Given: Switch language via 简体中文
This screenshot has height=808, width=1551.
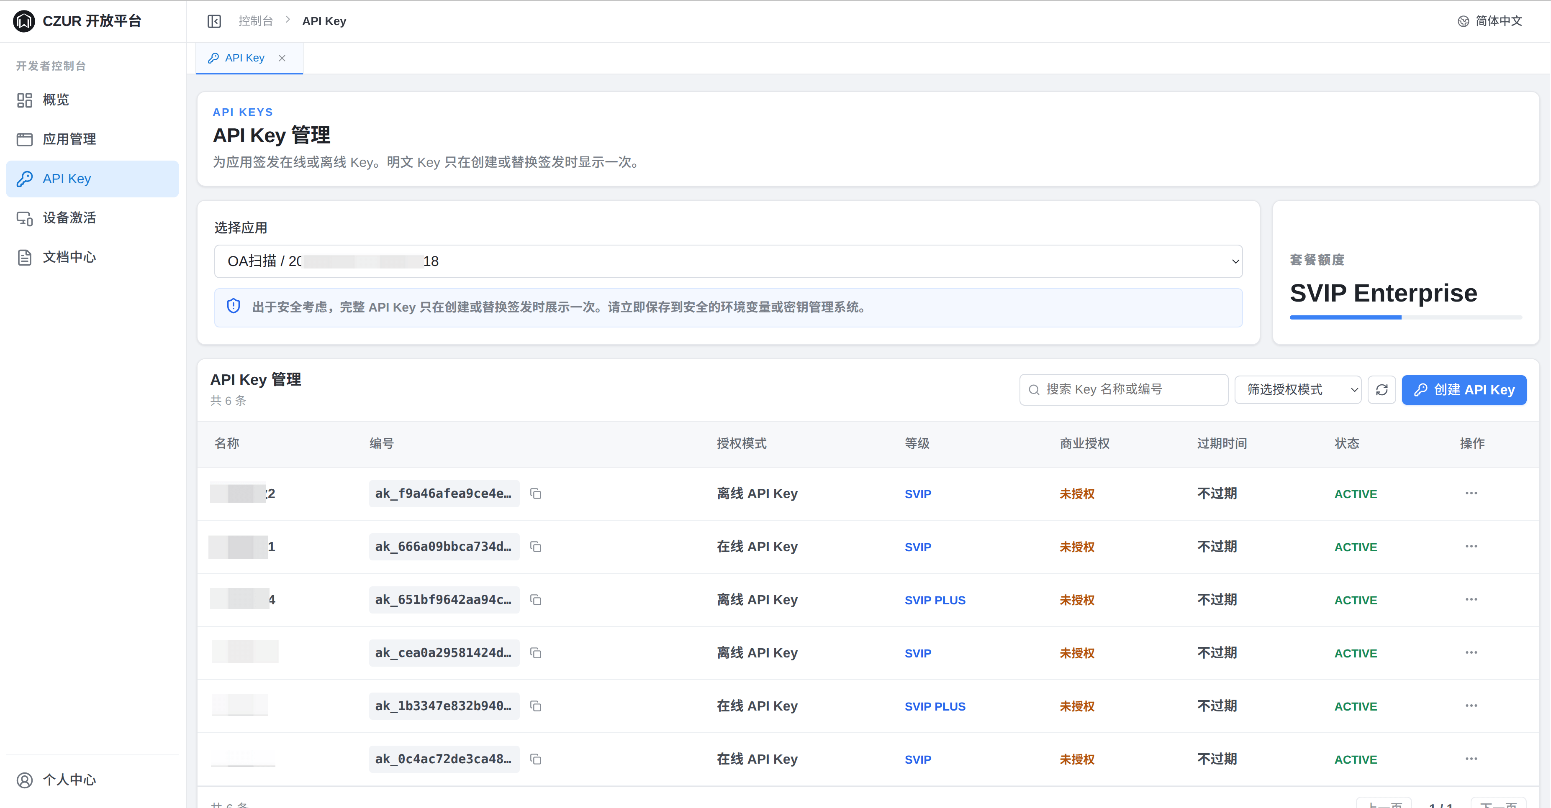Looking at the screenshot, I should coord(1490,21).
